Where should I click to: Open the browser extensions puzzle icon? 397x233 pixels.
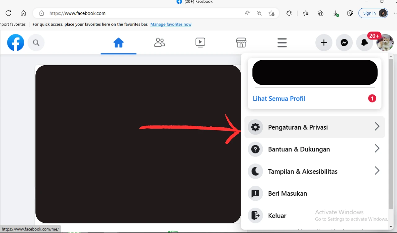click(x=289, y=13)
